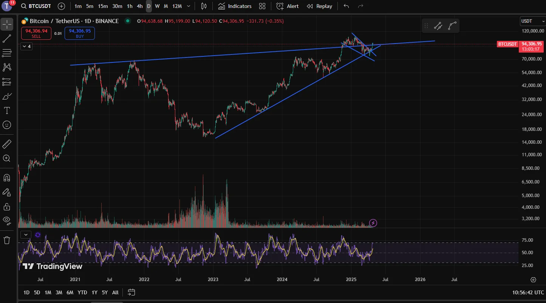Switch to the 5m timeframe
This screenshot has width=546, height=303.
point(90,6)
